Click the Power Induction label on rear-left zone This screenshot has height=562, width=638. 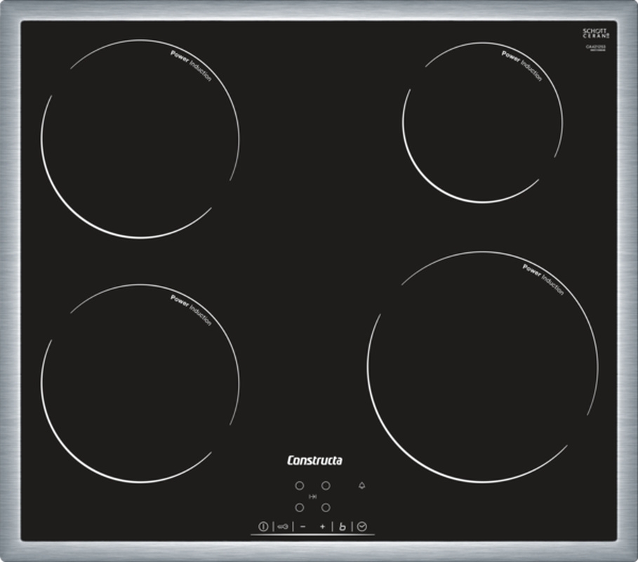click(191, 65)
